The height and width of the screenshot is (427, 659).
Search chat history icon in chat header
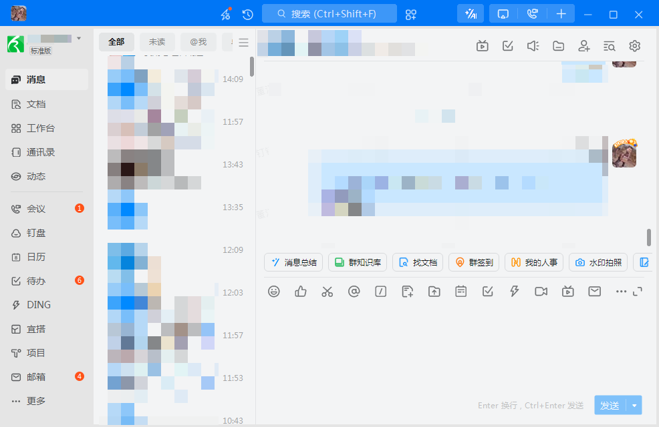(609, 45)
